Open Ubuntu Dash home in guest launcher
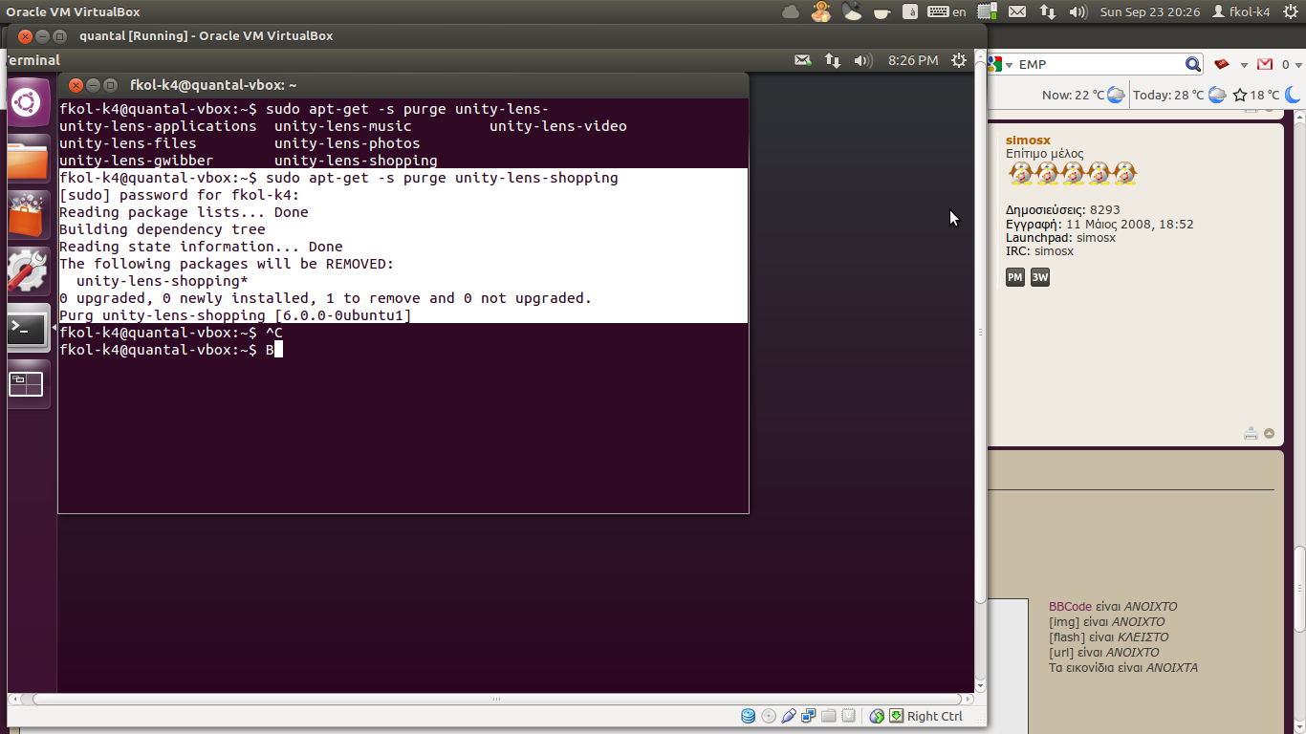Viewport: 1306px width, 734px height. pyautogui.click(x=27, y=102)
